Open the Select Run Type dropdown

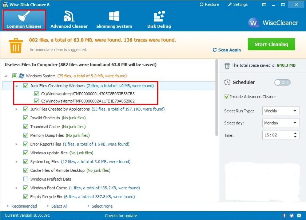pos(281,111)
